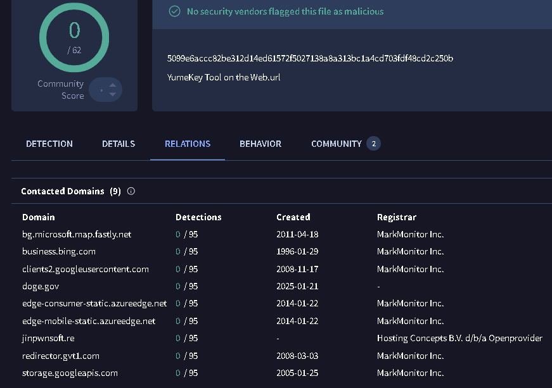
Task: Click the redirector.gvt1.com domain
Action: [x=61, y=356]
